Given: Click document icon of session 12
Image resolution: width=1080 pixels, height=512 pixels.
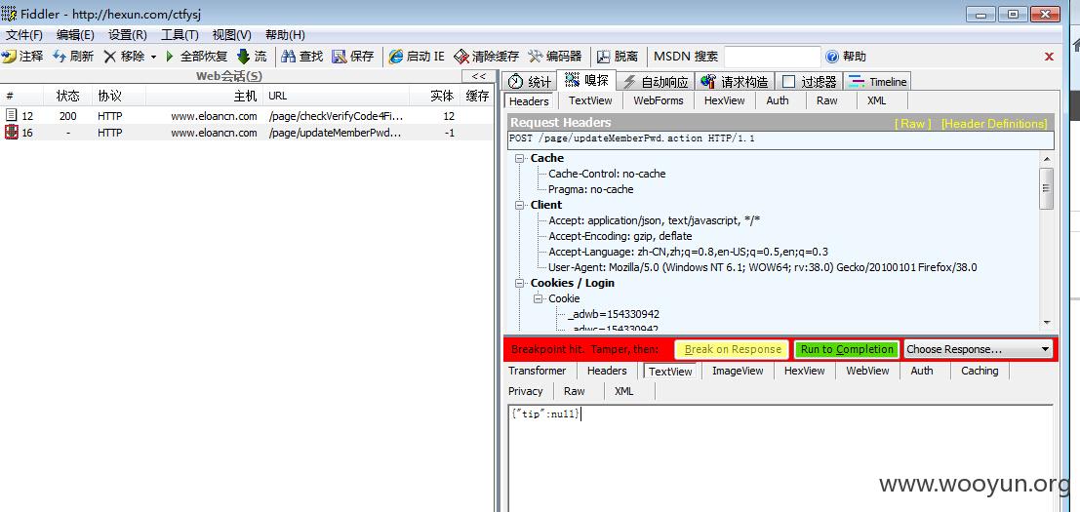Looking at the screenshot, I should [11, 116].
